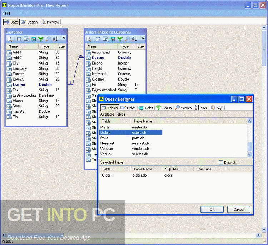Select Venues table row
Image resolution: width=268 pixels, height=245 pixels.
(130, 154)
